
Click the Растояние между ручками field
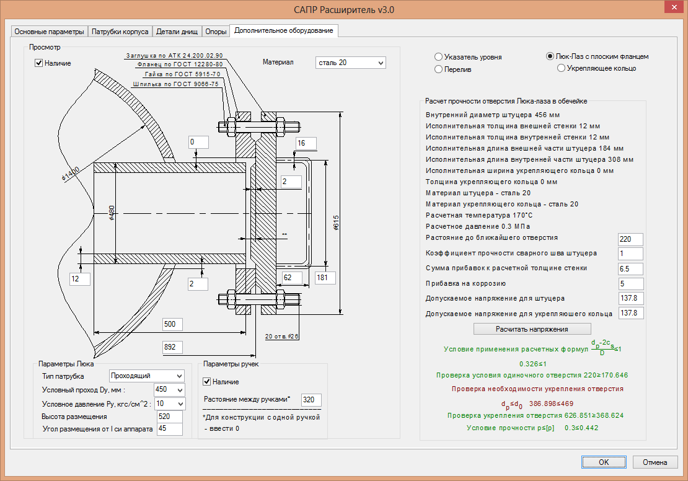point(311,400)
